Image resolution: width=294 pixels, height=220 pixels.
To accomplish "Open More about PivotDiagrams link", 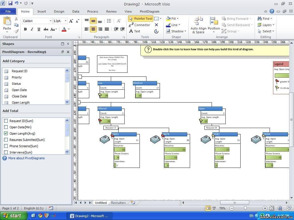I will [26, 158].
